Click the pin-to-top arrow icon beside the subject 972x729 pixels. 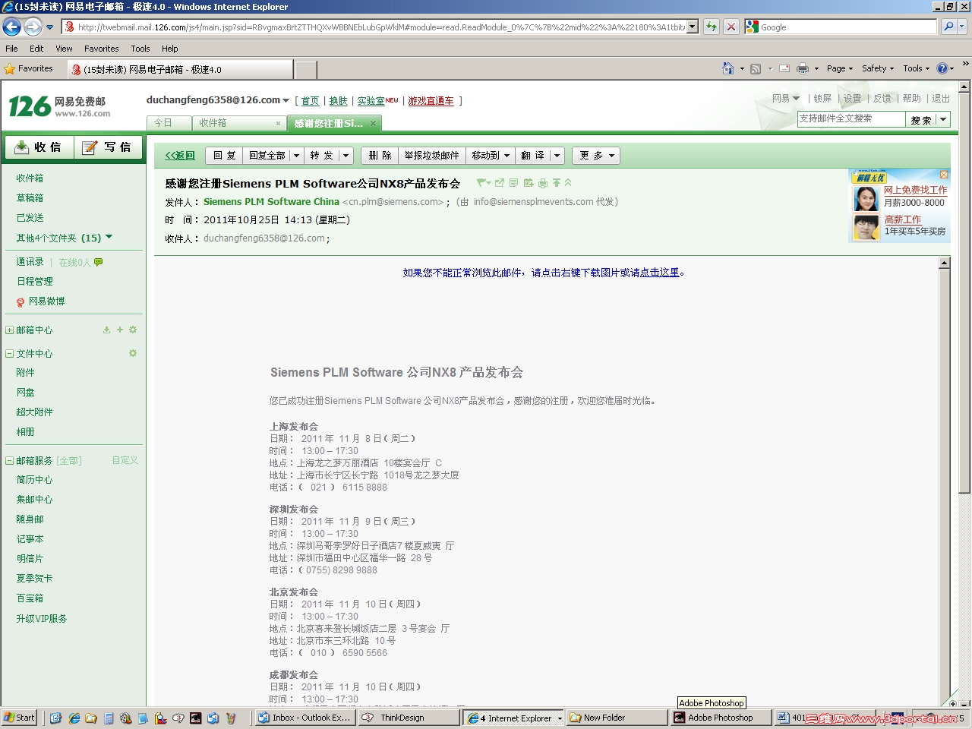pos(557,183)
